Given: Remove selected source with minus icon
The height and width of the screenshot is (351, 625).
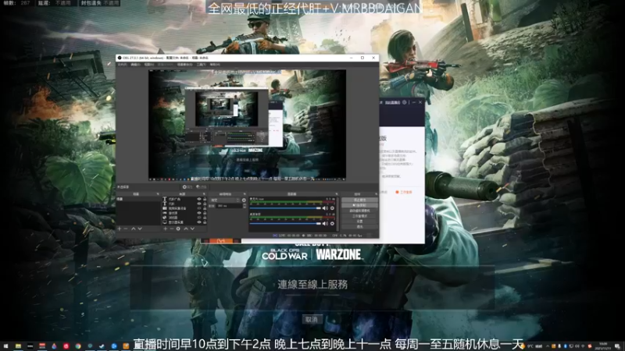Looking at the screenshot, I should [x=172, y=229].
